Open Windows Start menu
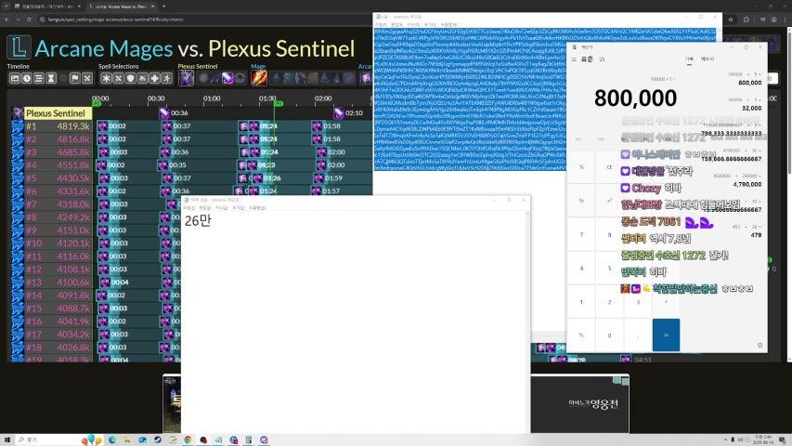This screenshot has height=446, width=792. (7, 439)
